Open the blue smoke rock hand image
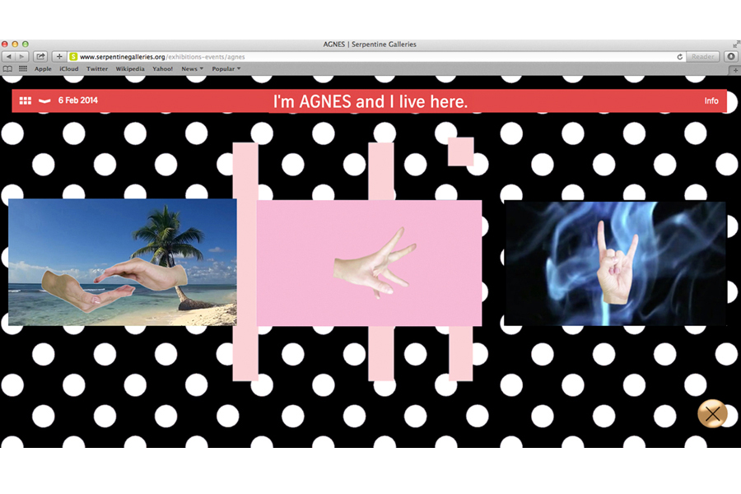The width and height of the screenshot is (741, 494). click(615, 263)
